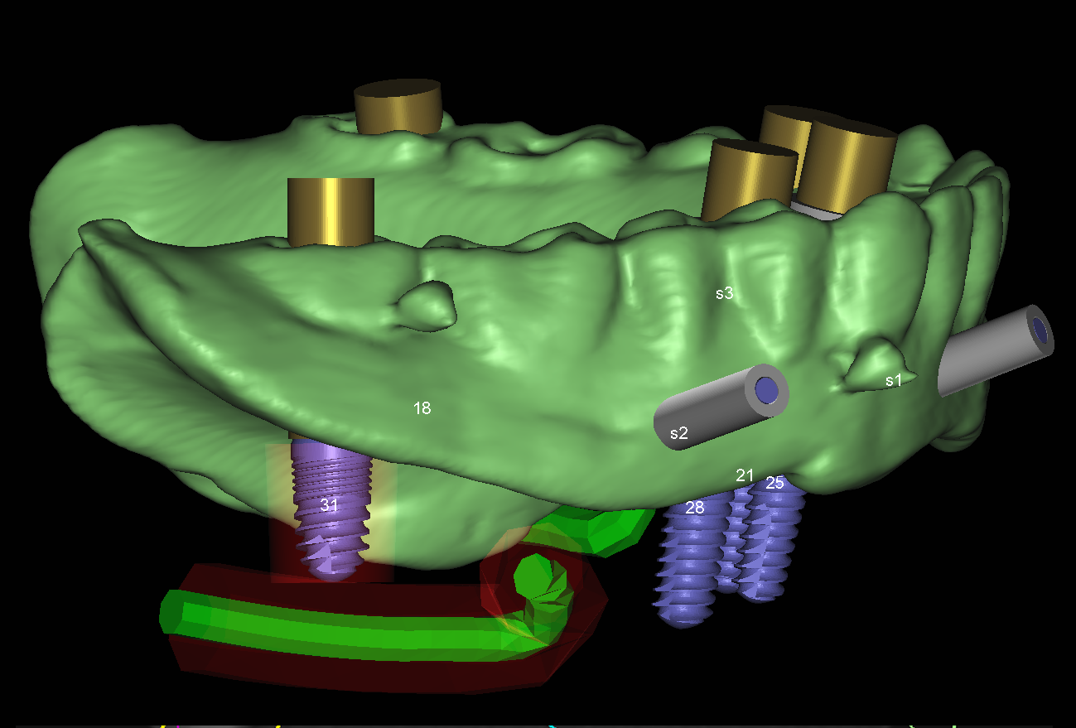
Task: Select implant label 28
Action: point(694,508)
